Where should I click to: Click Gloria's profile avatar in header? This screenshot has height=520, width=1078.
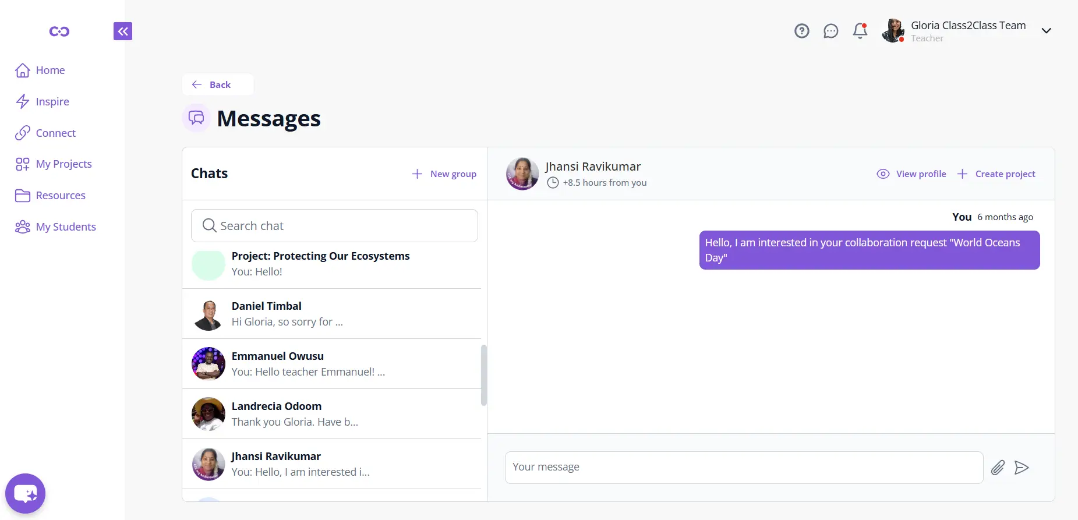pos(893,31)
